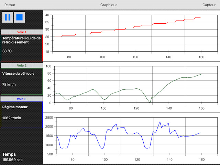This screenshot has width=220, height=165.
Task: Click the 159.969 sec time value
Action: tap(12, 159)
